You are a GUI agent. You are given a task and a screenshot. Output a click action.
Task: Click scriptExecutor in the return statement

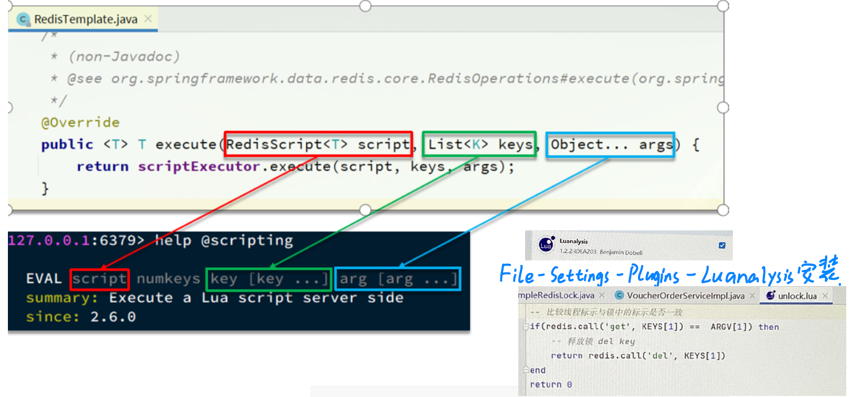coord(199,167)
